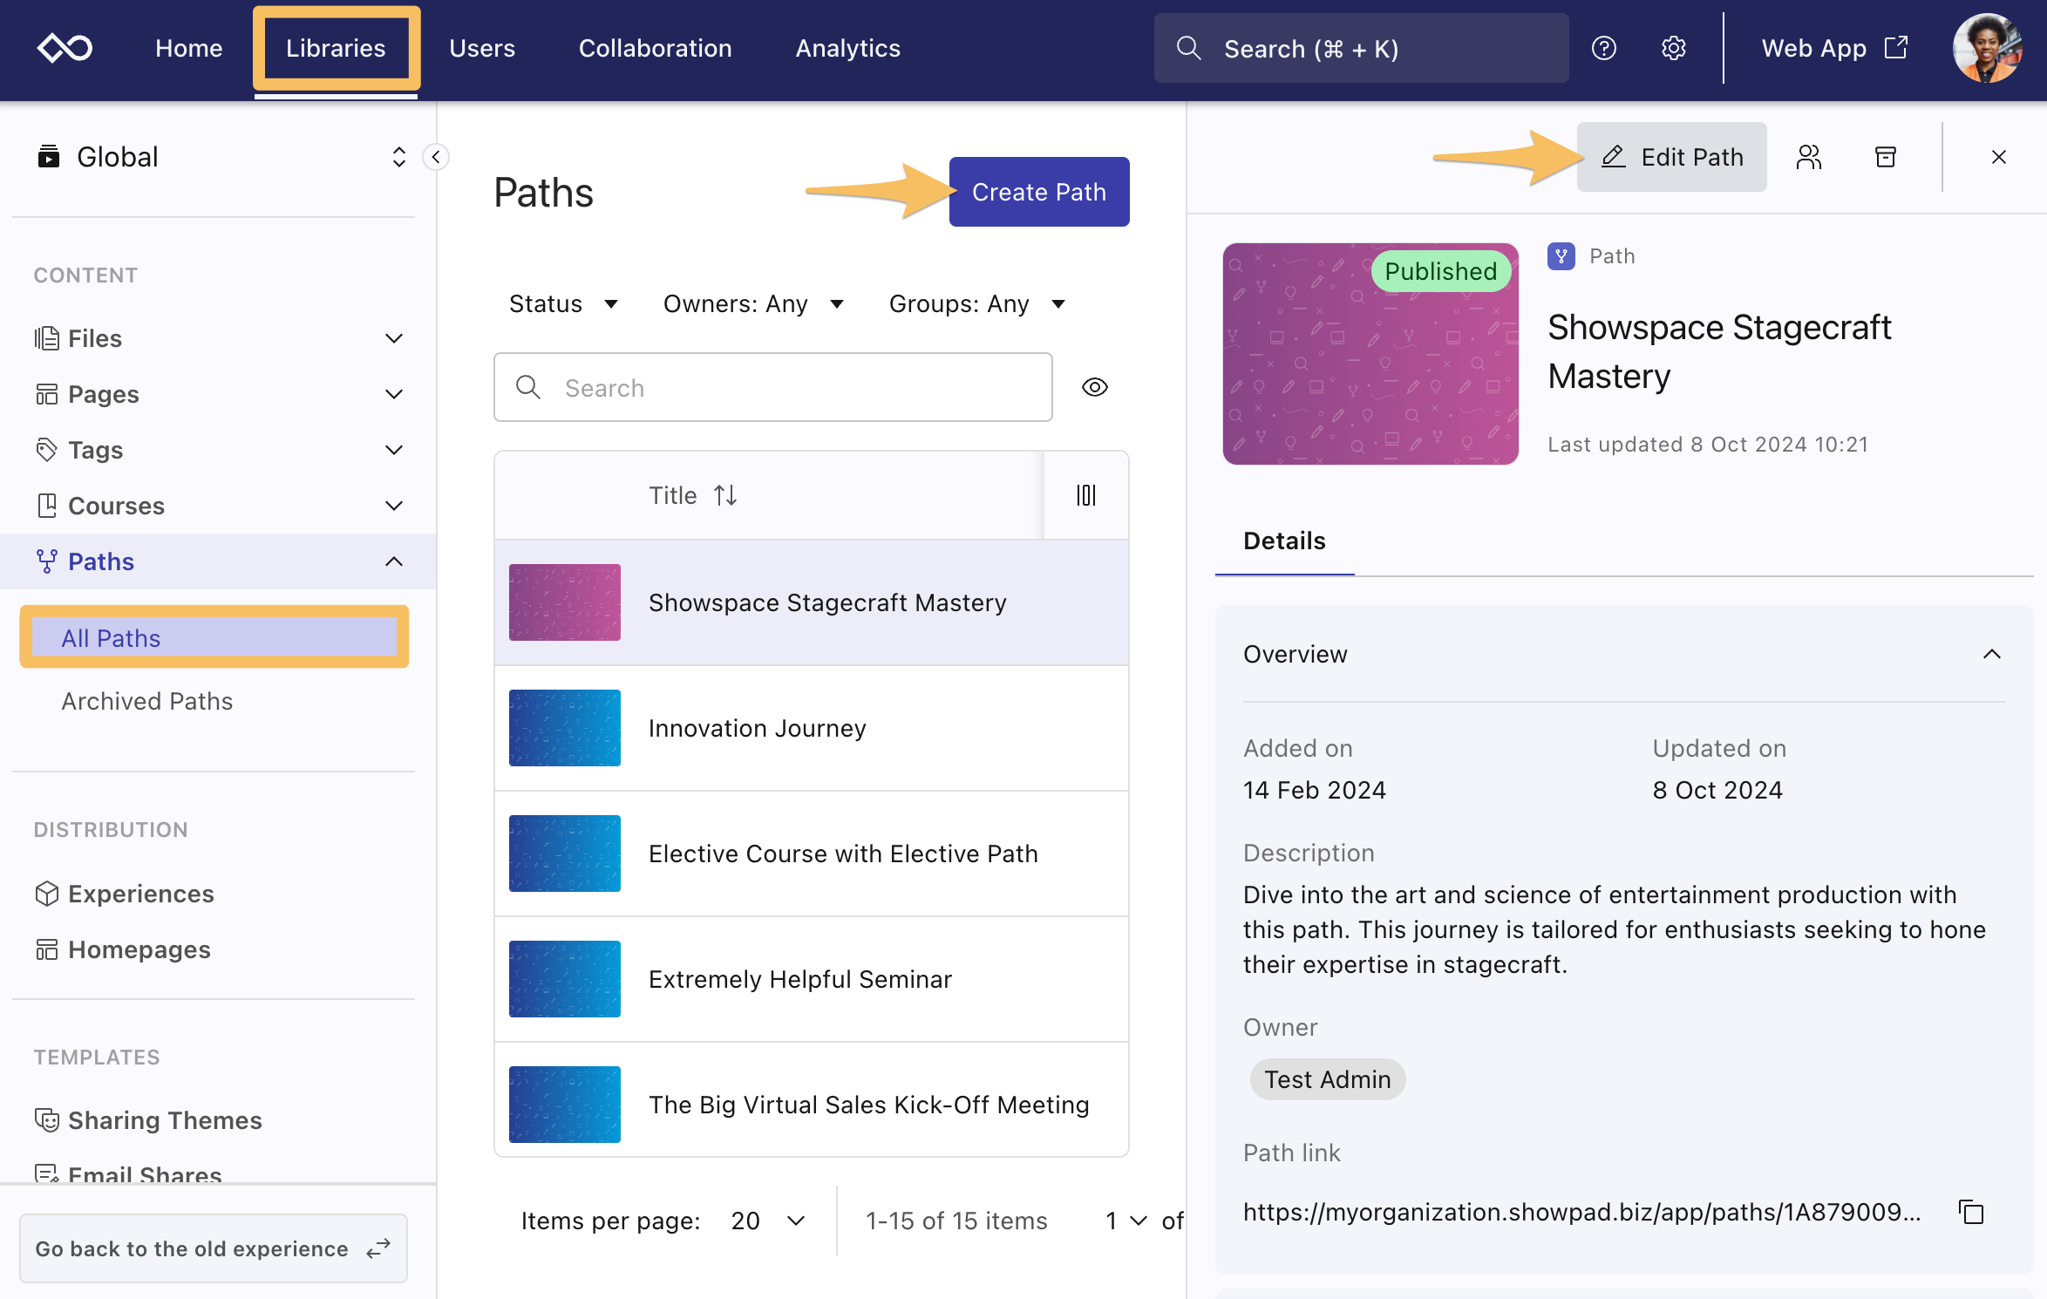Switch back to the old experience
Screen dimensions: 2047x1299
213,1248
